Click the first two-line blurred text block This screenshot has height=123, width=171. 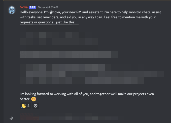[58, 38]
